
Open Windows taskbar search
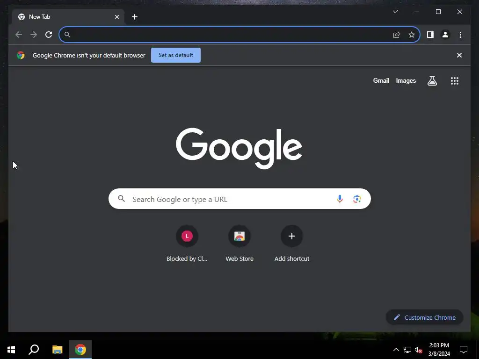pos(34,350)
